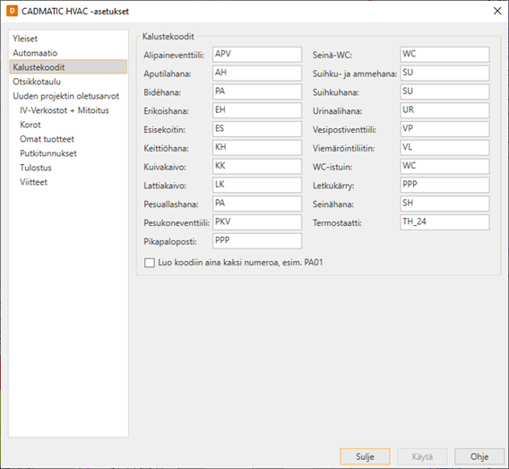Click the WC-istuin input field
This screenshot has width=509, height=469.
[444, 166]
